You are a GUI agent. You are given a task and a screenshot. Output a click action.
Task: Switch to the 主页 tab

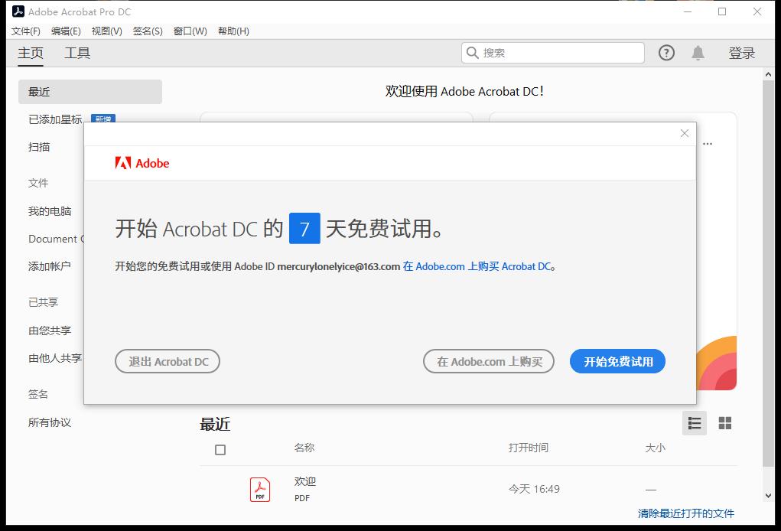pyautogui.click(x=31, y=53)
